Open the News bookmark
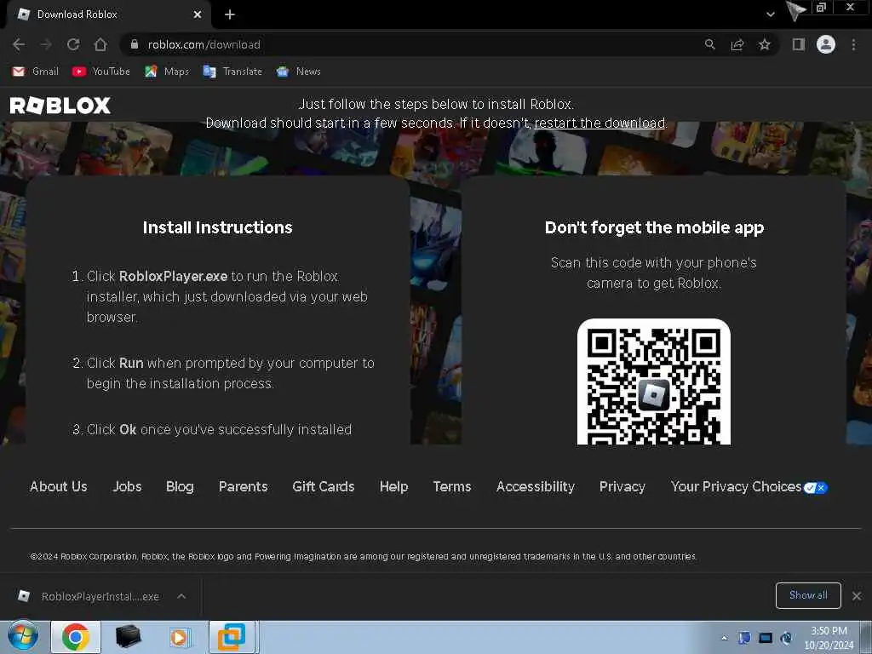The image size is (872, 654). point(299,72)
